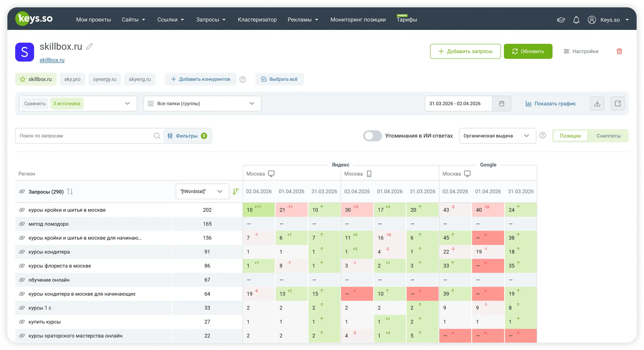
Task: Edit project name with pencil icon
Action: click(89, 46)
